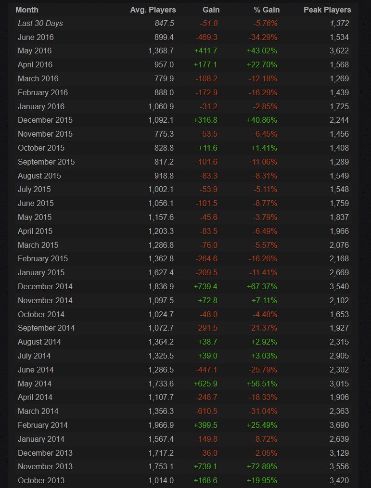The width and height of the screenshot is (371, 488).
Task: Click peak players value 2,244
Action: pyautogui.click(x=339, y=120)
